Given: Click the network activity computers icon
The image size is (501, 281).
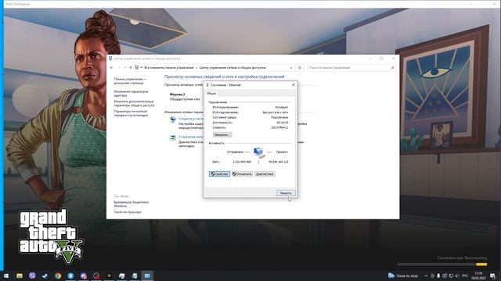Looking at the screenshot, I should [258, 152].
